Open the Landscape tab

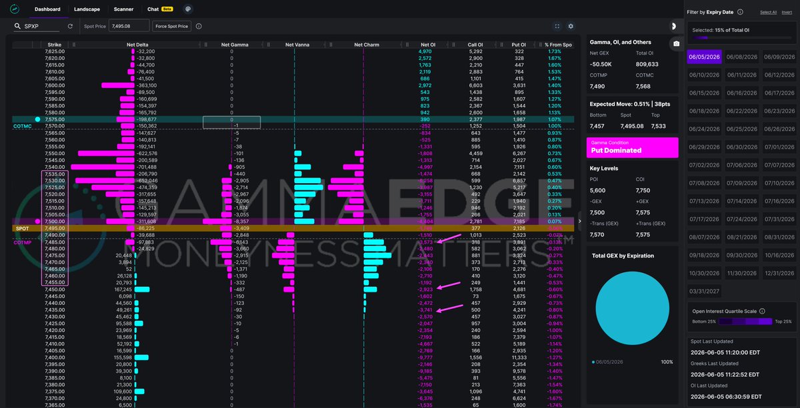(87, 9)
